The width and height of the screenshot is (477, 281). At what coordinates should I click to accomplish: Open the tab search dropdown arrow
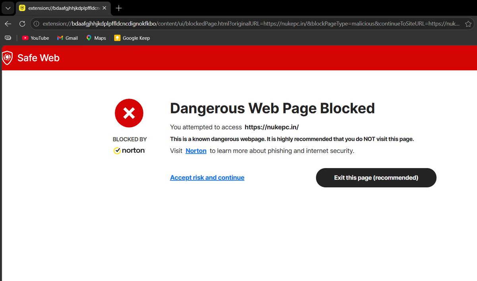tap(8, 8)
